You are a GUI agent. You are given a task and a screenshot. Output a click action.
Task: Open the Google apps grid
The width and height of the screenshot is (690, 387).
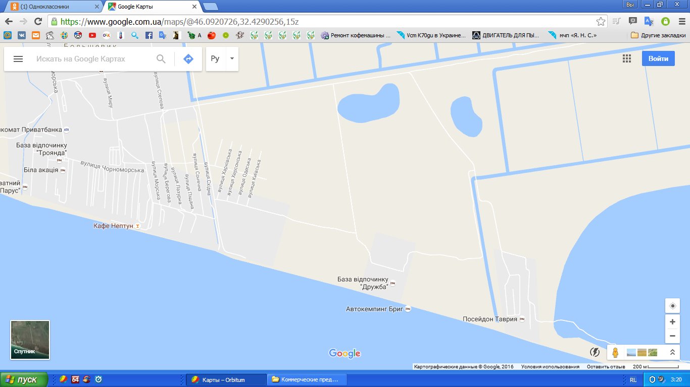tap(627, 58)
